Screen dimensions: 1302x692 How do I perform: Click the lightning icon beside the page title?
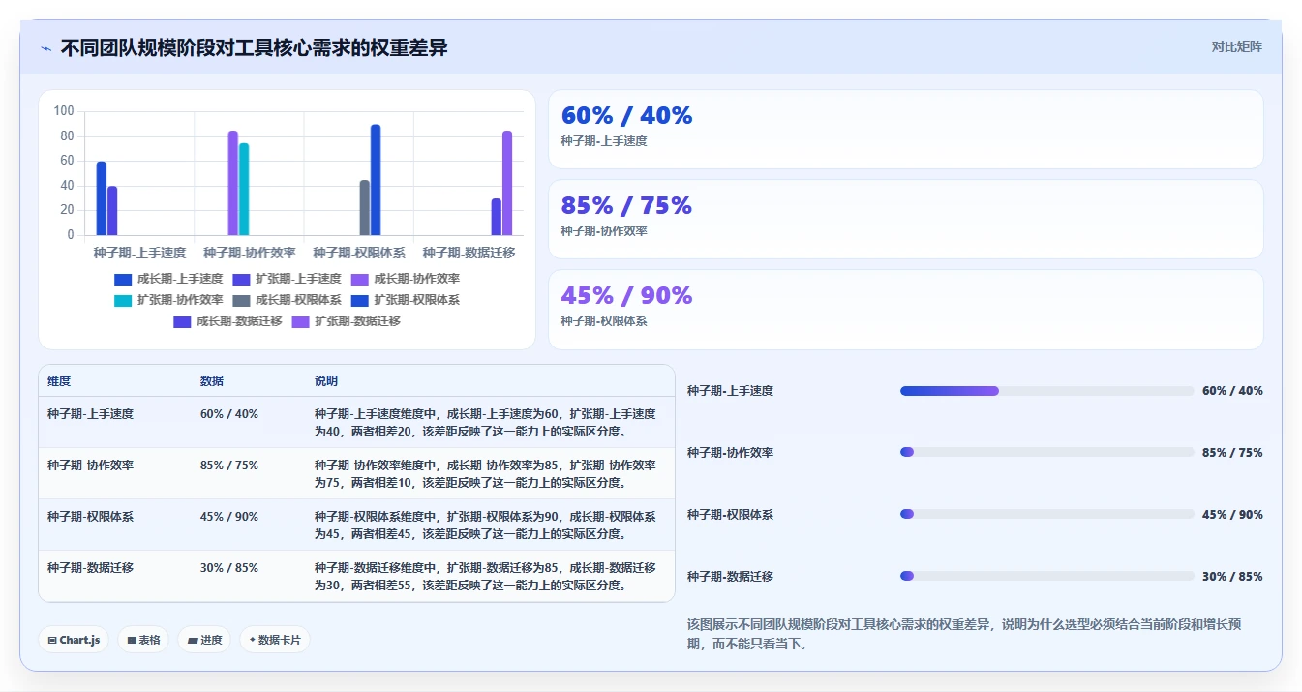45,48
